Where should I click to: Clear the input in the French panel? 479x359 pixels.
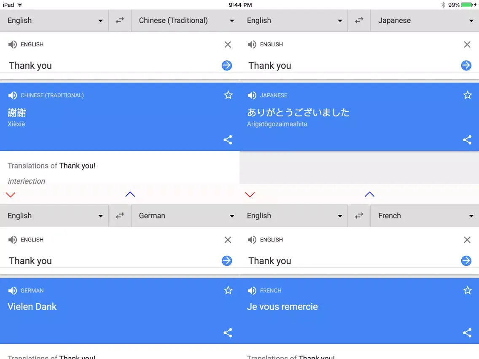[x=467, y=240]
